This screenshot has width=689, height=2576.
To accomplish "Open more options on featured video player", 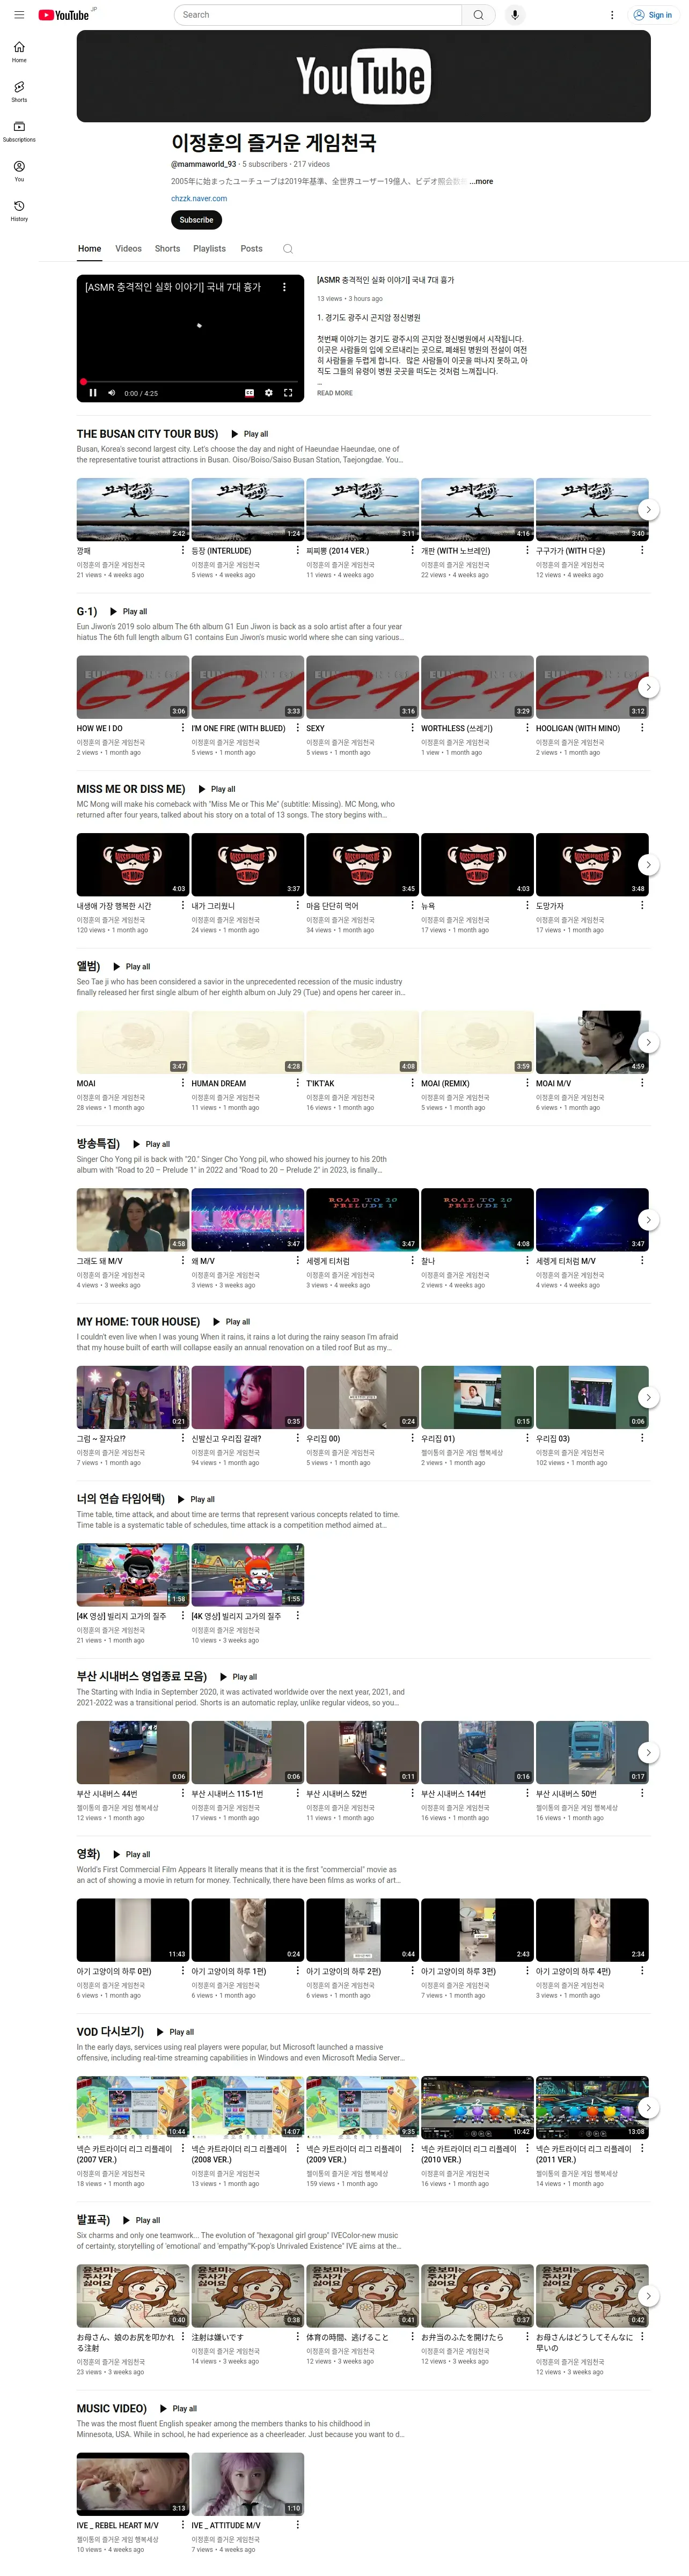I will (x=284, y=287).
